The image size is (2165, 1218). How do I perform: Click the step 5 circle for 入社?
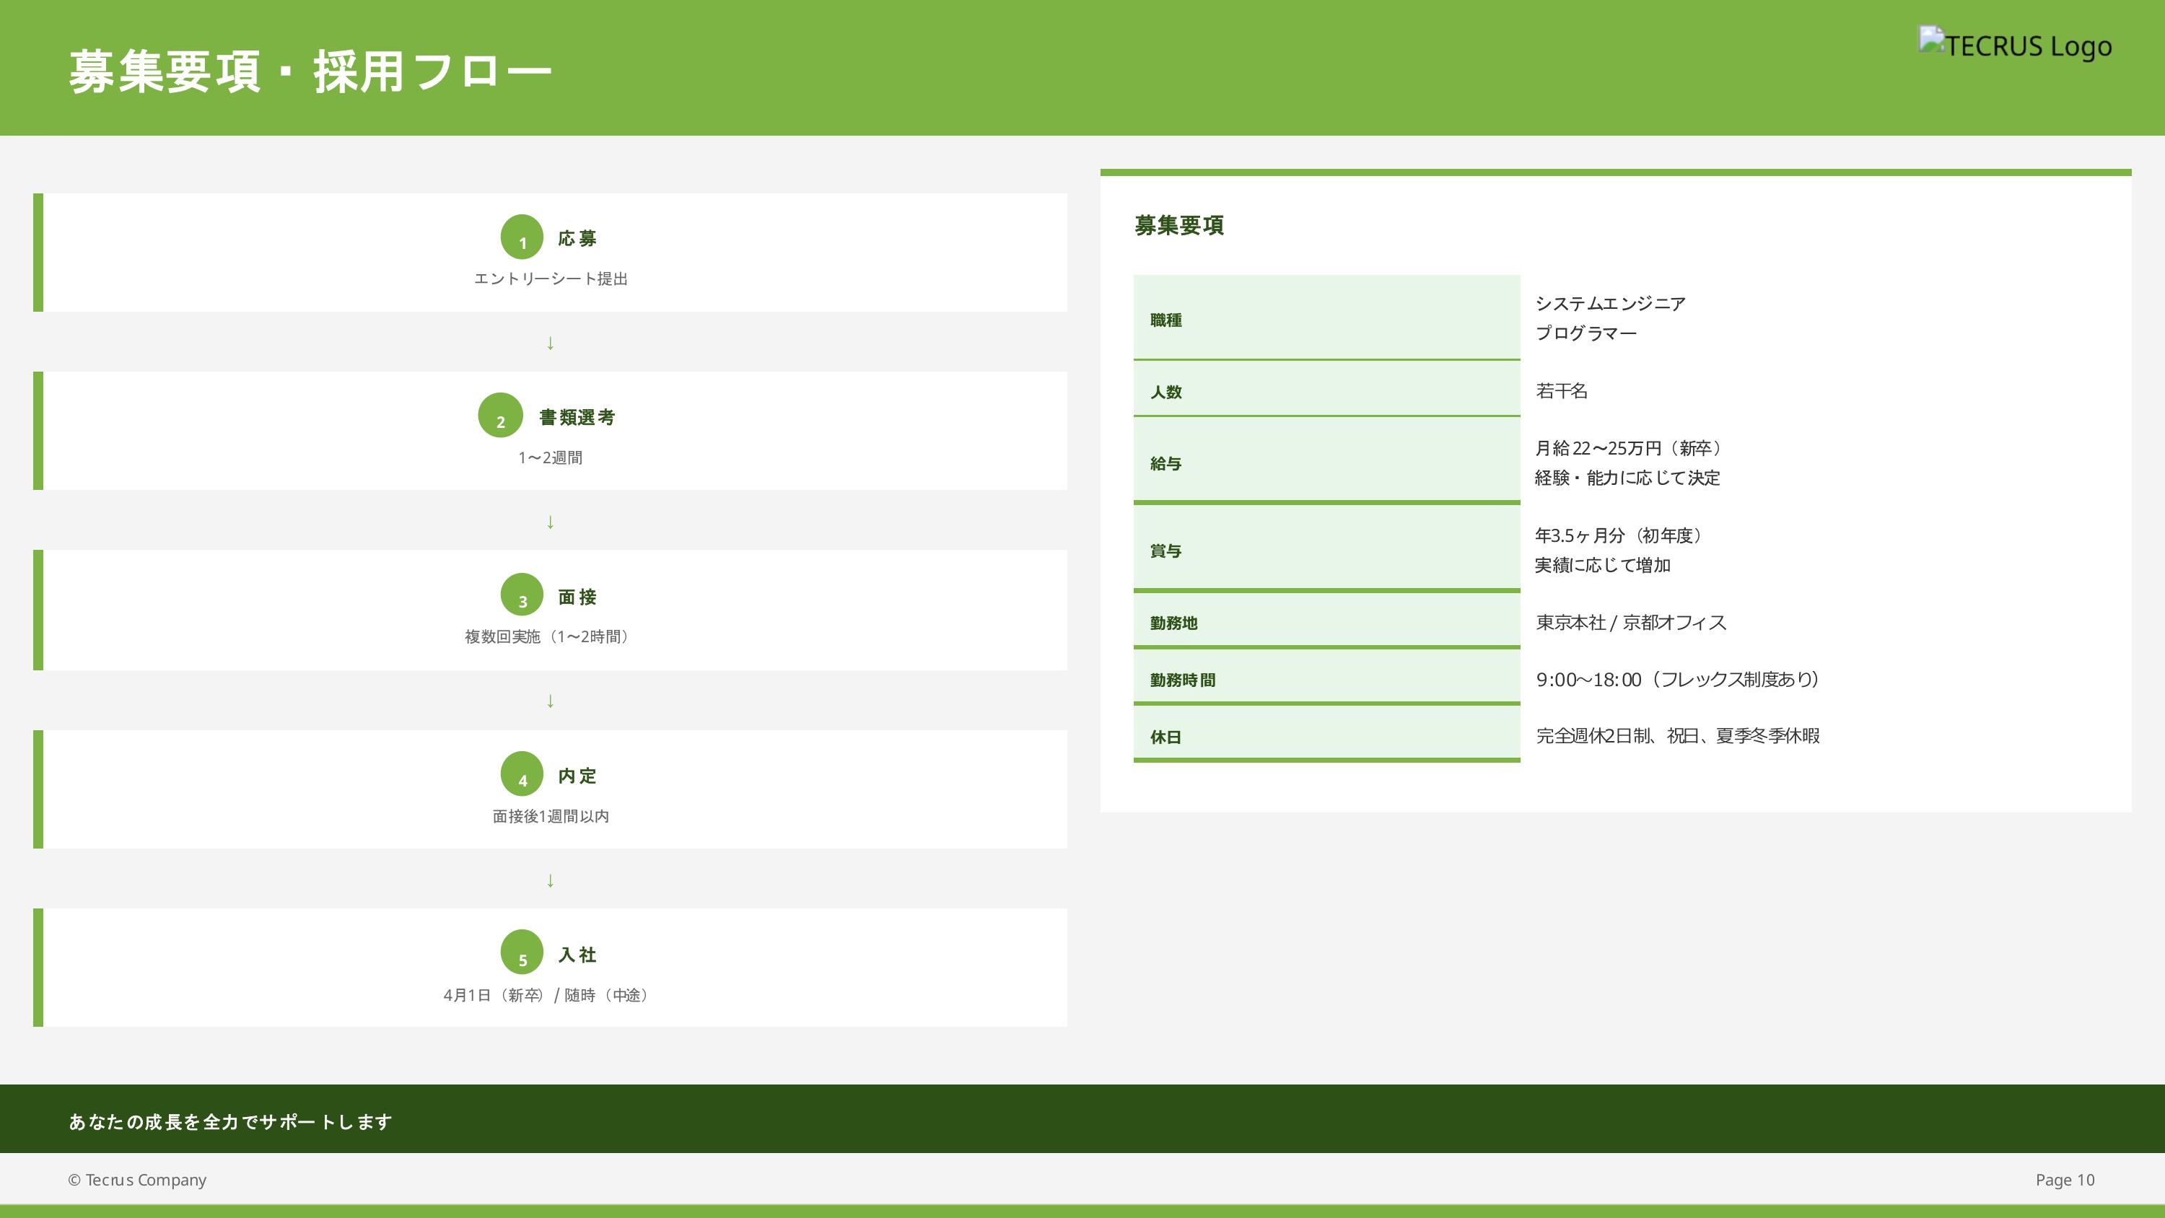click(x=522, y=952)
